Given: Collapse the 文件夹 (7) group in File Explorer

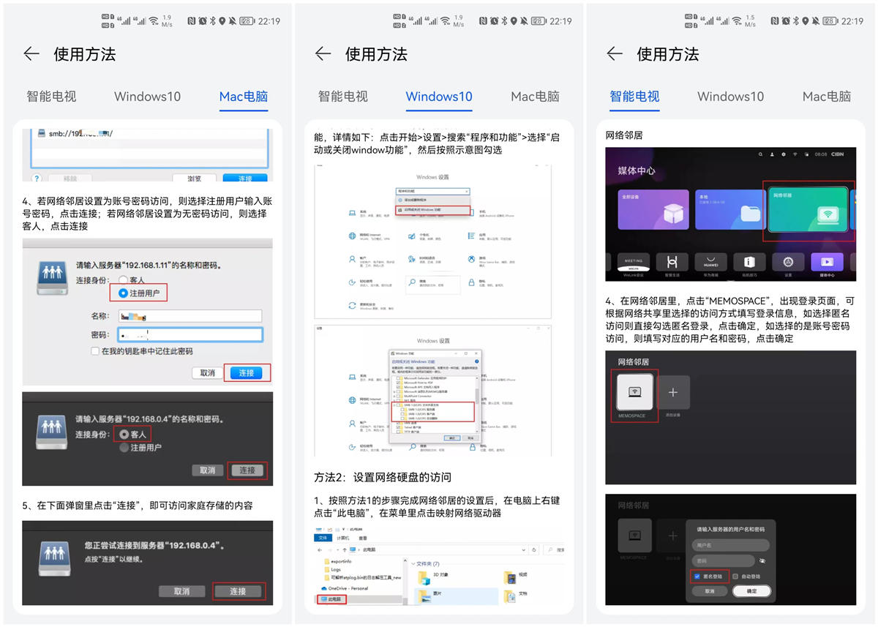Looking at the screenshot, I should click(414, 563).
